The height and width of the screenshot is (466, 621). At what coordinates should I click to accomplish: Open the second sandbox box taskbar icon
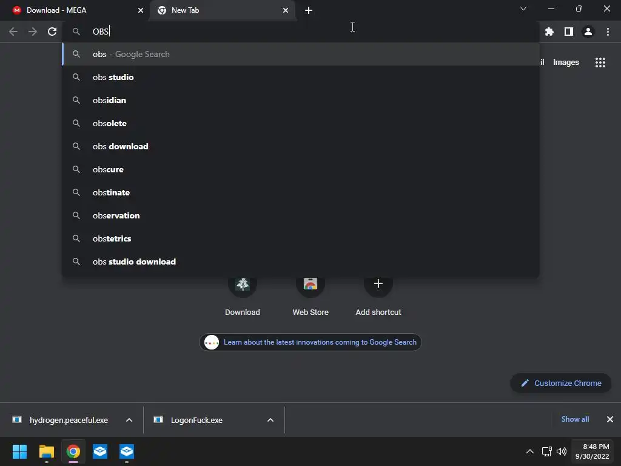click(127, 451)
